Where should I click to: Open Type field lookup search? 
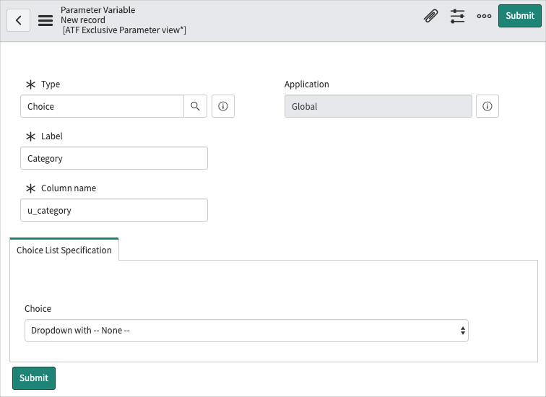coord(195,106)
